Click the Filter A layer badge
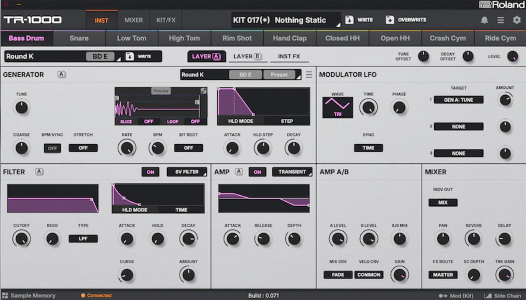Viewport: 526px width, 300px height. tap(39, 172)
